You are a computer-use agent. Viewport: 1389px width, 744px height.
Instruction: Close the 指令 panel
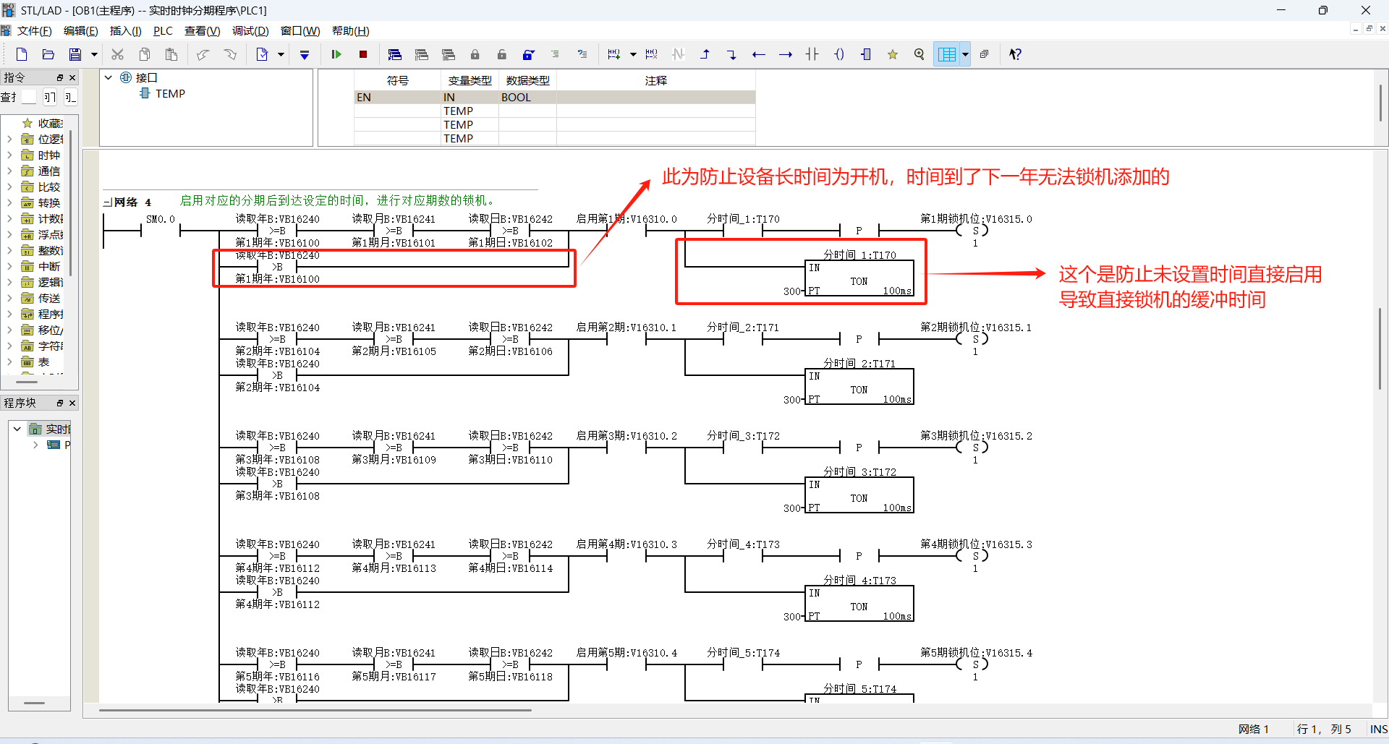(x=72, y=77)
